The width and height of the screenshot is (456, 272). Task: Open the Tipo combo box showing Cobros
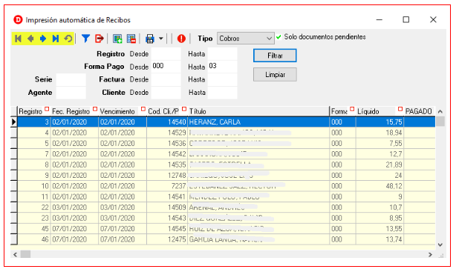coord(245,39)
